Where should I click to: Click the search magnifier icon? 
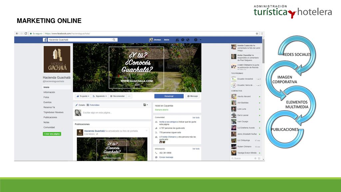[114, 40]
